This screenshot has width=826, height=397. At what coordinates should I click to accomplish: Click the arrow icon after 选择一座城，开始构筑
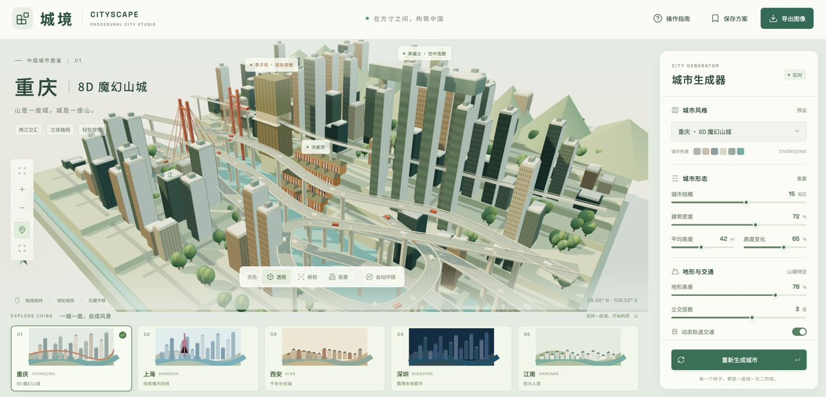[x=635, y=316]
